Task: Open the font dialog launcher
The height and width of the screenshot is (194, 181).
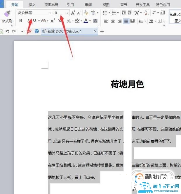Action: tap(97, 25)
